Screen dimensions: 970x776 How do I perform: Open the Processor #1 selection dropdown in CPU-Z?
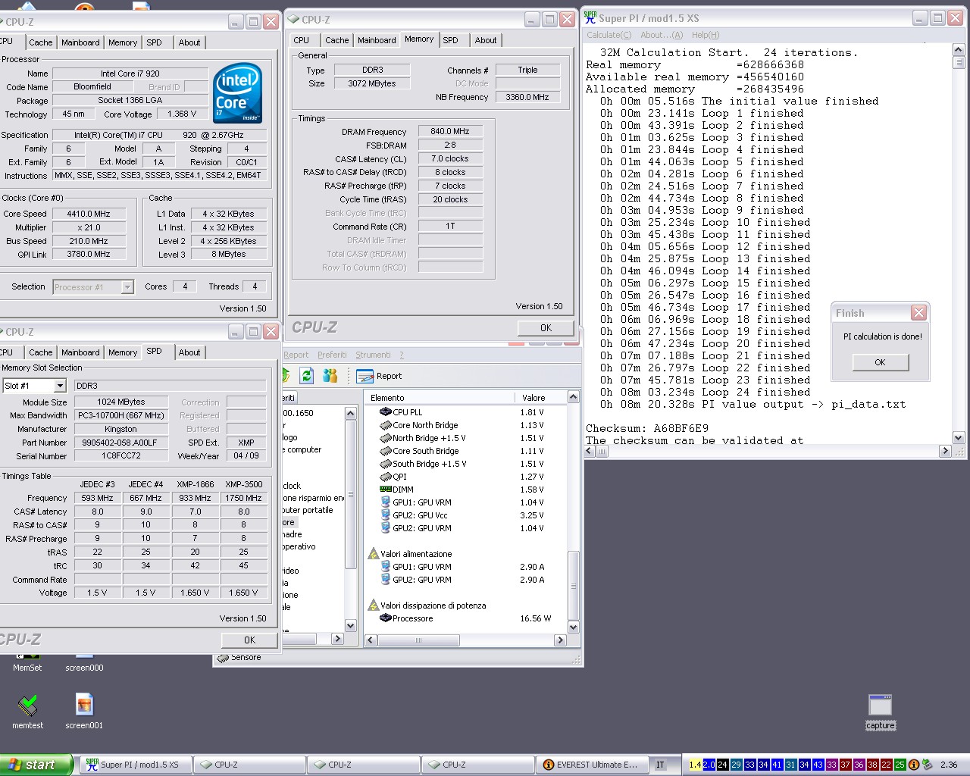click(x=127, y=286)
